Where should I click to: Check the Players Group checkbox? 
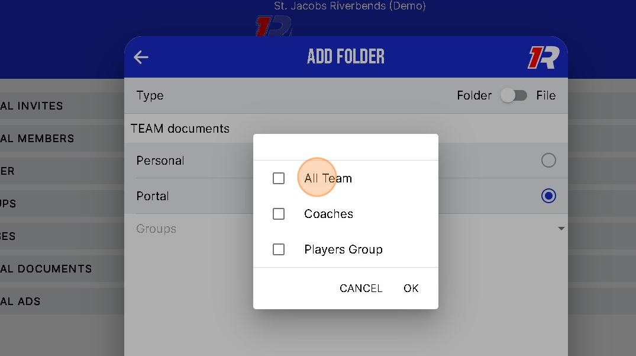[x=279, y=249]
